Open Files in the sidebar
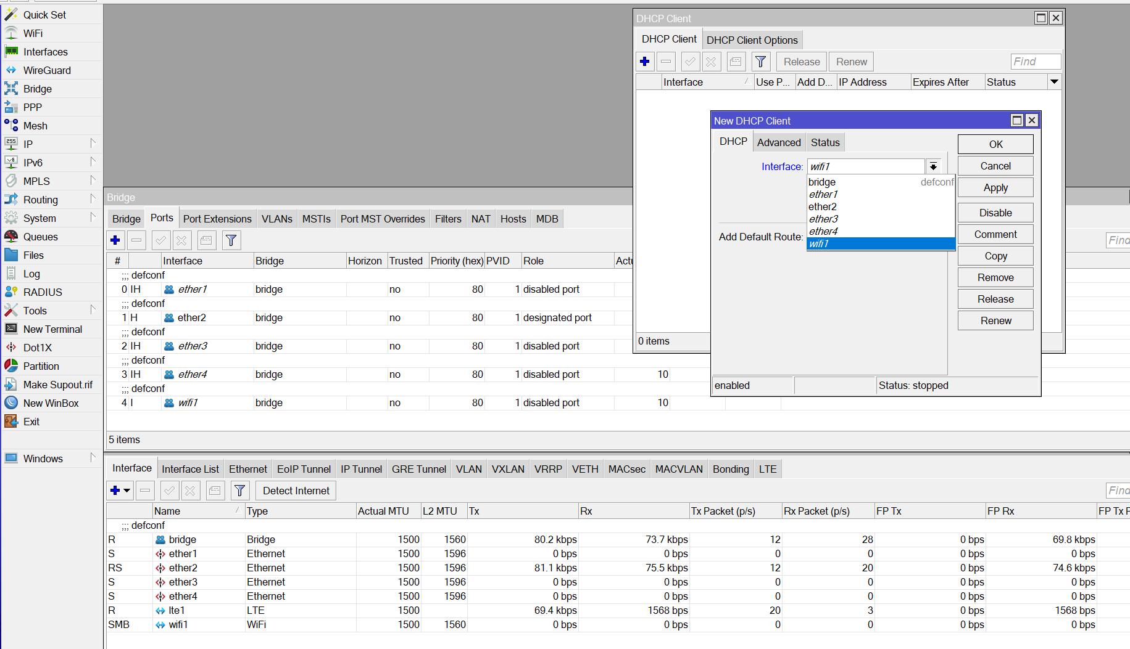Screen dimensions: 1130x649 pos(33,255)
